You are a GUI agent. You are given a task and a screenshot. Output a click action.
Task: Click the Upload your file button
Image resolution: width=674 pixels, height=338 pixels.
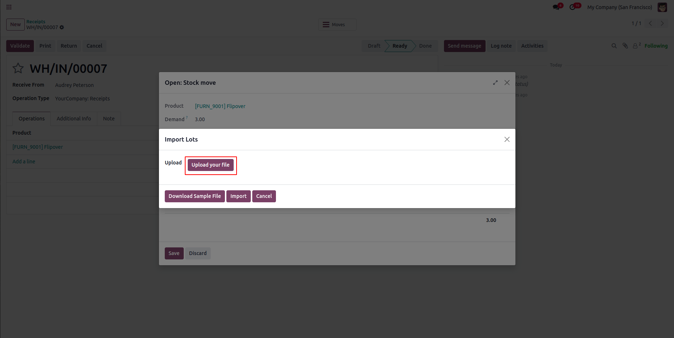211,165
